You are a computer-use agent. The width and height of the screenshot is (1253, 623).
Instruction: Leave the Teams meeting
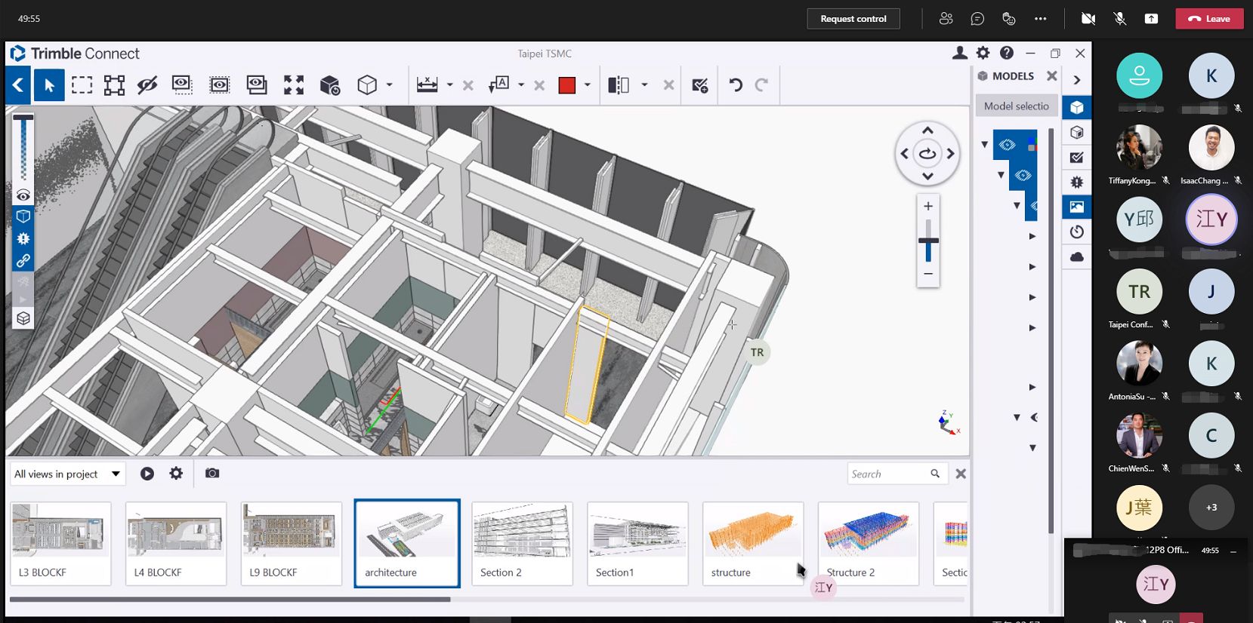point(1209,19)
